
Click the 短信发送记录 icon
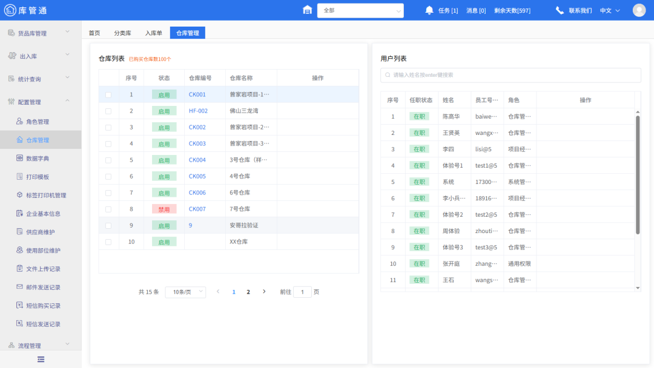(x=19, y=323)
